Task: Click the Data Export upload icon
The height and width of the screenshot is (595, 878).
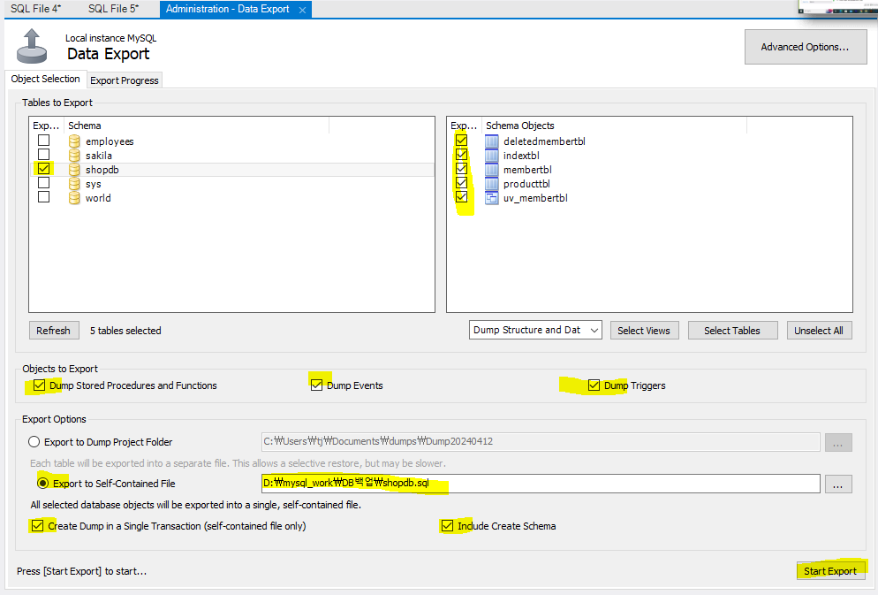Action: coord(32,46)
